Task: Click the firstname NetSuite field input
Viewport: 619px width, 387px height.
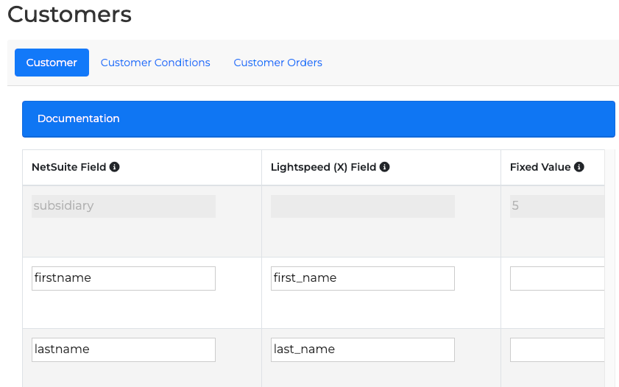Action: [x=124, y=278]
